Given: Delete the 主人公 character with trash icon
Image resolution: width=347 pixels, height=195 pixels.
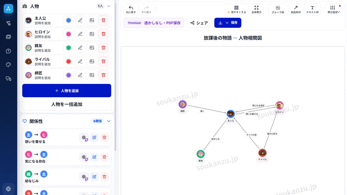Looking at the screenshot, I should (103, 20).
